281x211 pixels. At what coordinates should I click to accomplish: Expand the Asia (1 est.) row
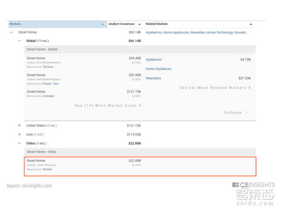pyautogui.click(x=19, y=135)
